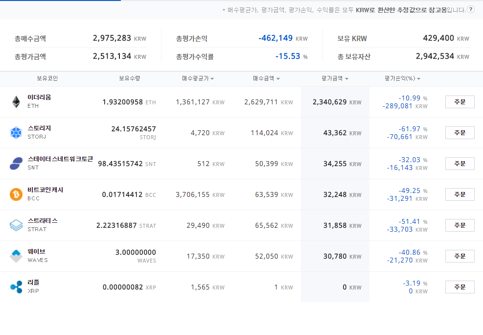This screenshot has width=483, height=335.
Task: Click the 주문 button for Ripple
Action: click(460, 287)
